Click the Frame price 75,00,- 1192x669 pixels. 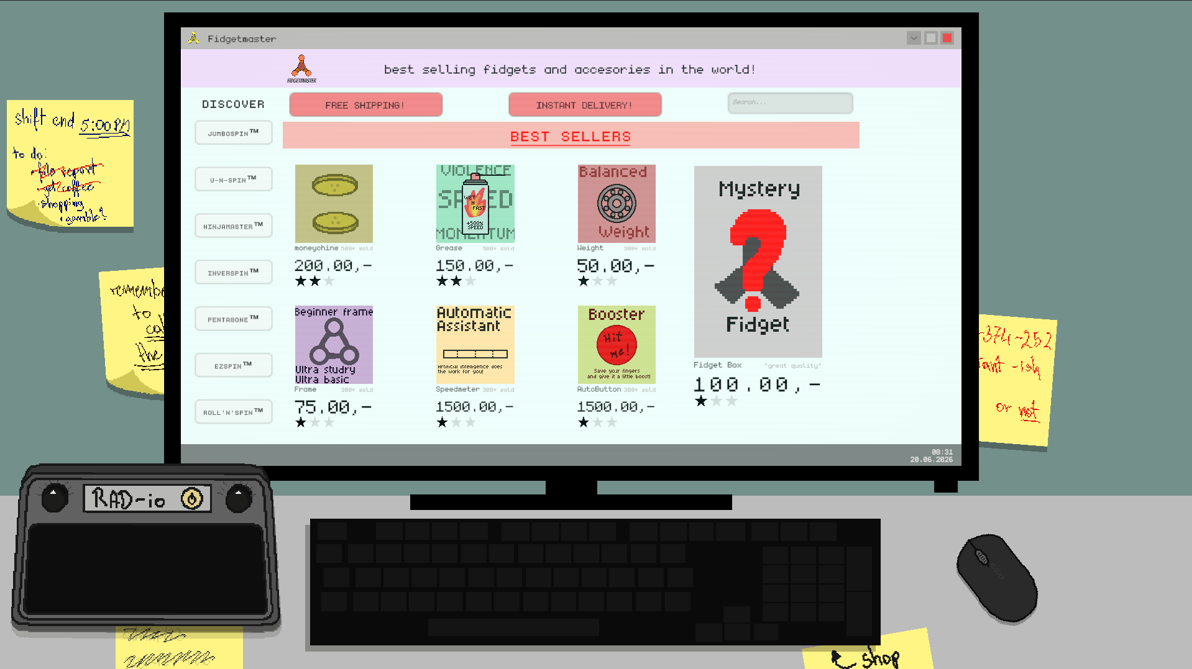pos(333,407)
